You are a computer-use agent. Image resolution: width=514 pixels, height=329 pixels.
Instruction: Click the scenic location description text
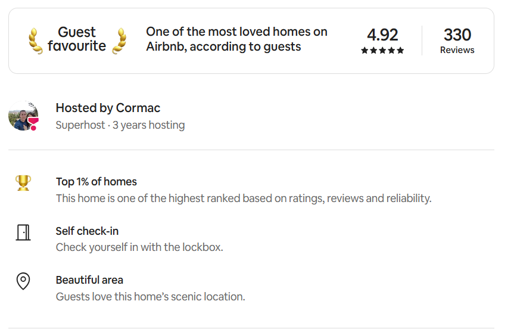150,296
